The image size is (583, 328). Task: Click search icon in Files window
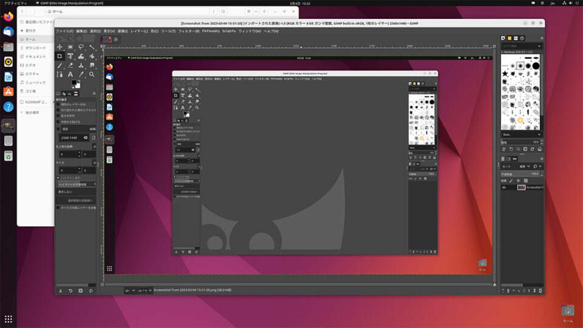[x=223, y=12]
